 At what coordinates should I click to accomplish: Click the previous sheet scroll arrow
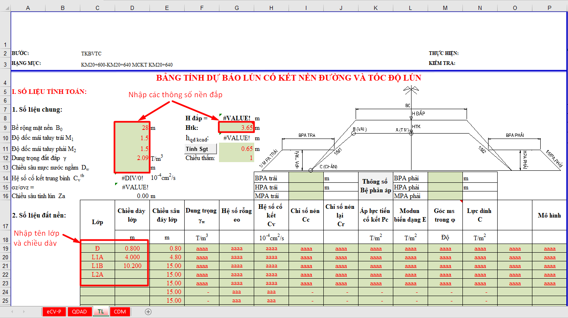click(x=12, y=312)
